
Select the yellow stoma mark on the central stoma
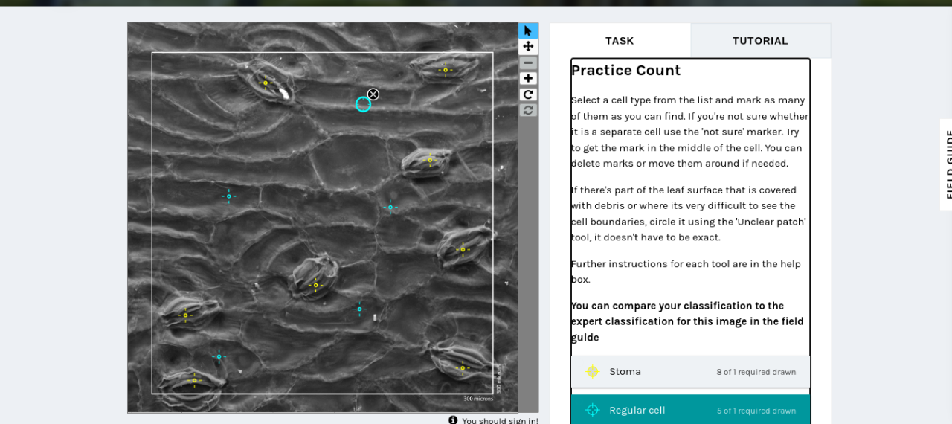315,284
